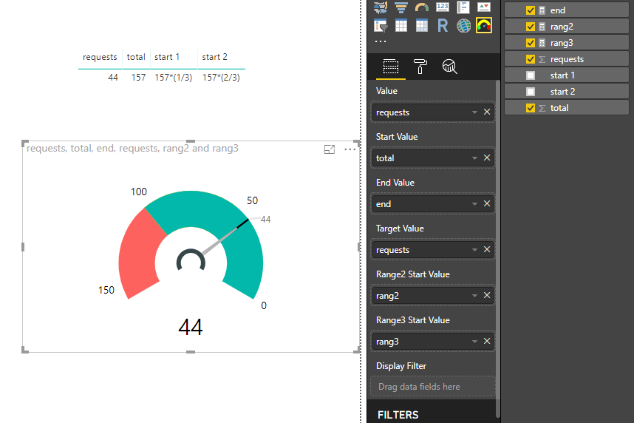
Task: Switch to the Analytics magnifier tab
Action: click(449, 67)
